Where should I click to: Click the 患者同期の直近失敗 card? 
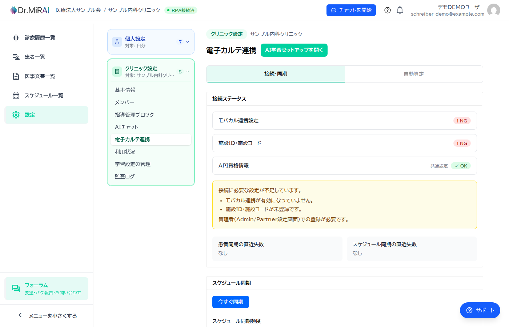pyautogui.click(x=277, y=249)
